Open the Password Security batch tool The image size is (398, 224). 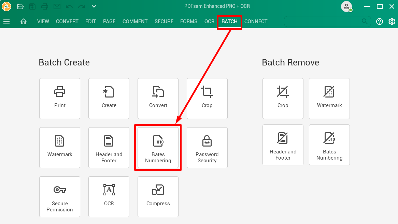pos(207,148)
